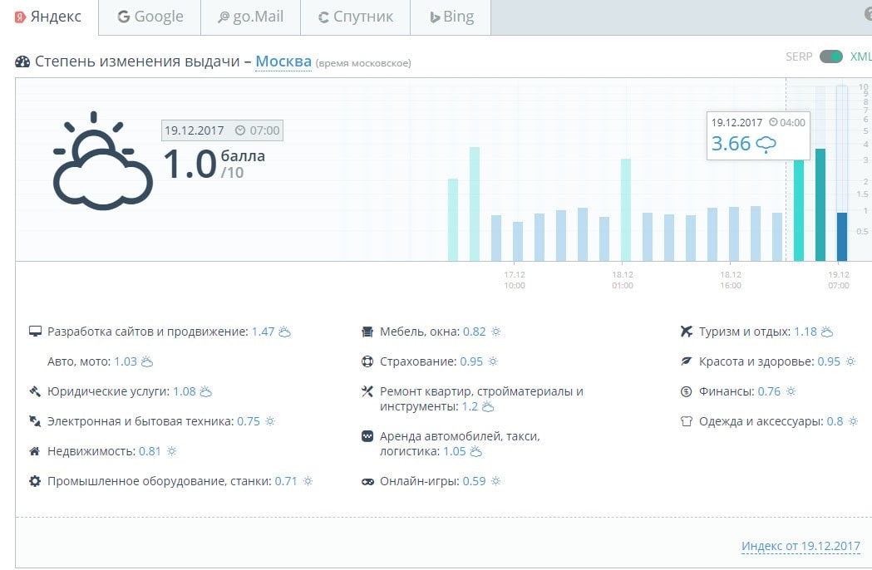Click the shirt icon for Одежда и аксессуары

tap(686, 421)
